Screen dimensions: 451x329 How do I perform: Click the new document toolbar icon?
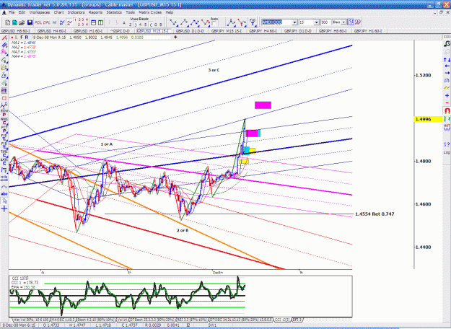[7, 22]
